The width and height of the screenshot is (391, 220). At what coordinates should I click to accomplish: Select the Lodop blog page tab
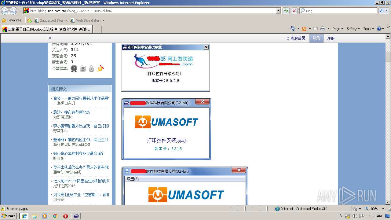click(x=46, y=29)
